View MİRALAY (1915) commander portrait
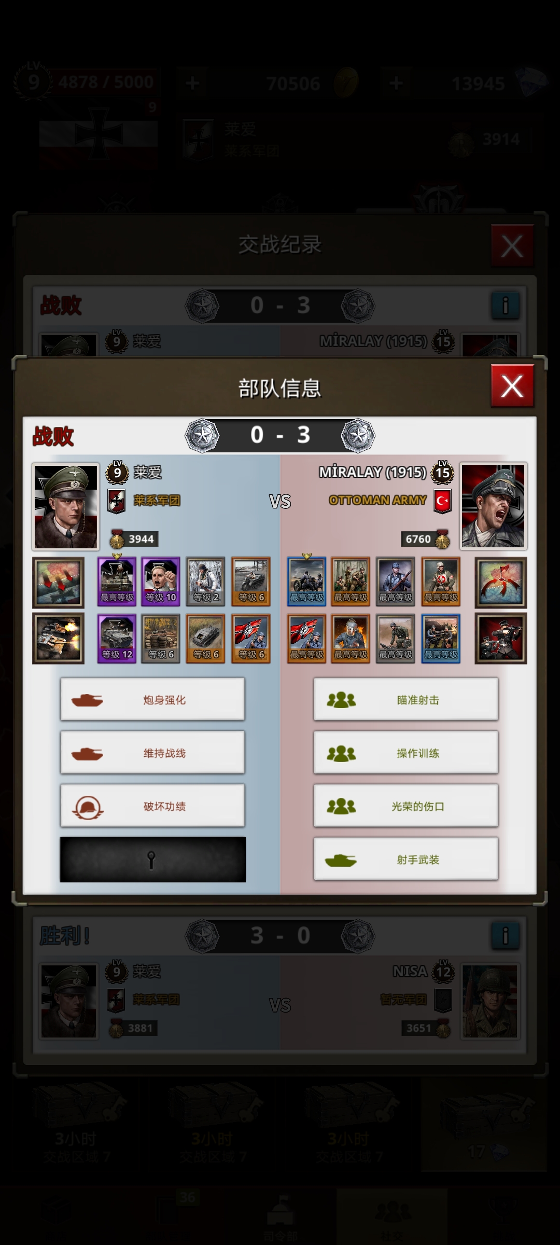The width and height of the screenshot is (560, 1245). (x=494, y=506)
